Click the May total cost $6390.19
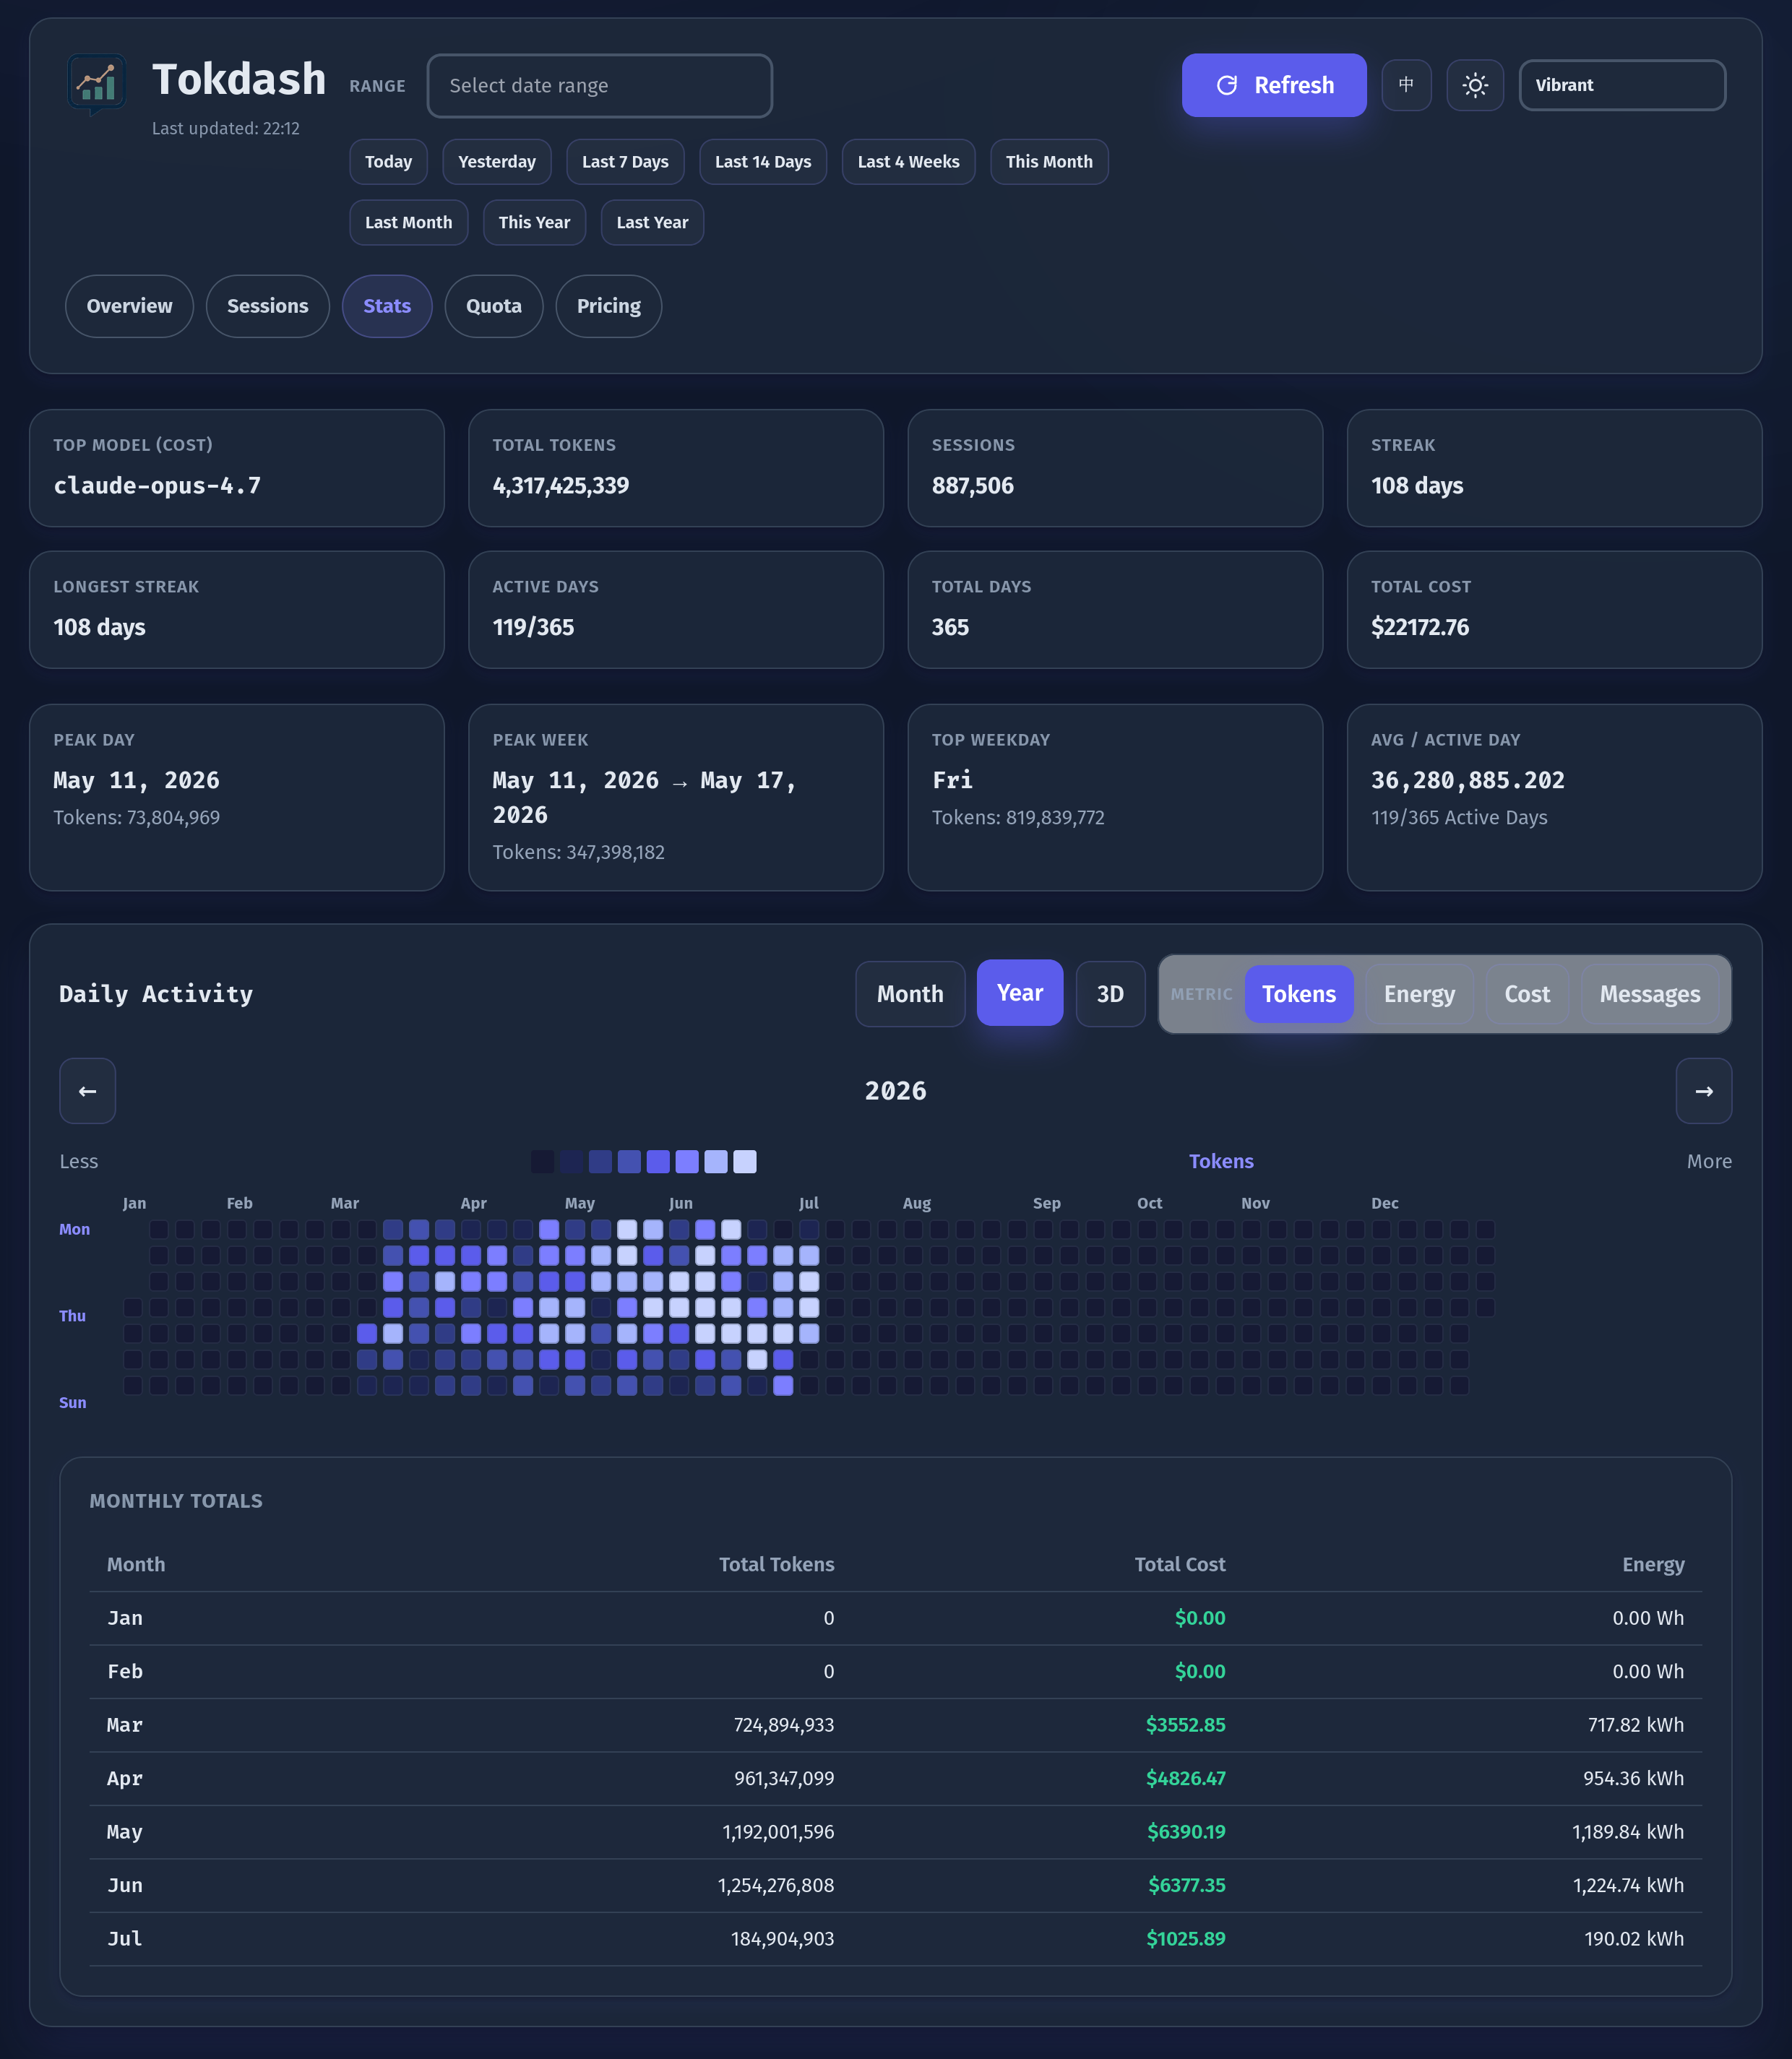Screen dimensions: 1792x2059 1186,1832
